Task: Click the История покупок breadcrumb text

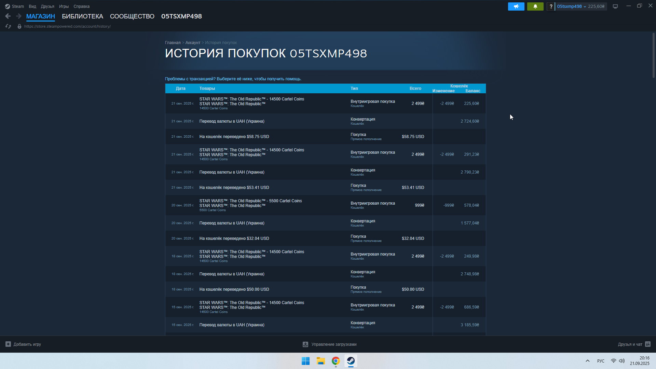Action: [x=221, y=43]
